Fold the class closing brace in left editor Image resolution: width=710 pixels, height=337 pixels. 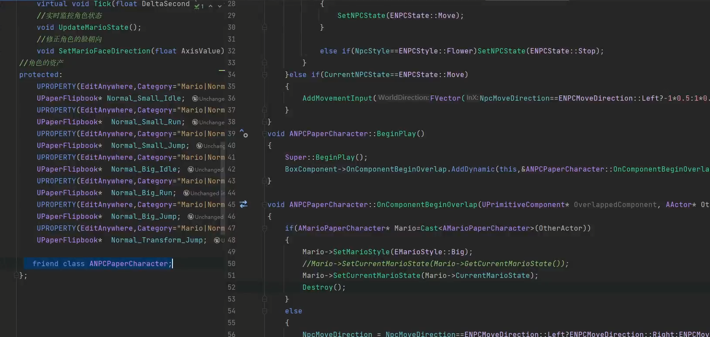pos(17,275)
